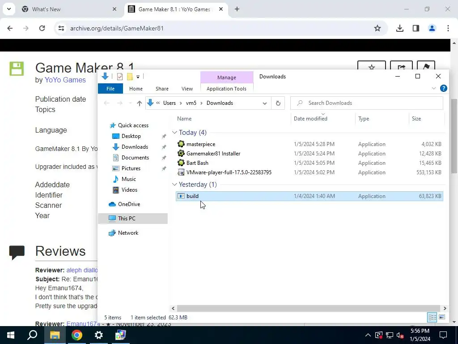Click the previous locations chevron in the address bar
This screenshot has height=344, width=458.
(158, 103)
